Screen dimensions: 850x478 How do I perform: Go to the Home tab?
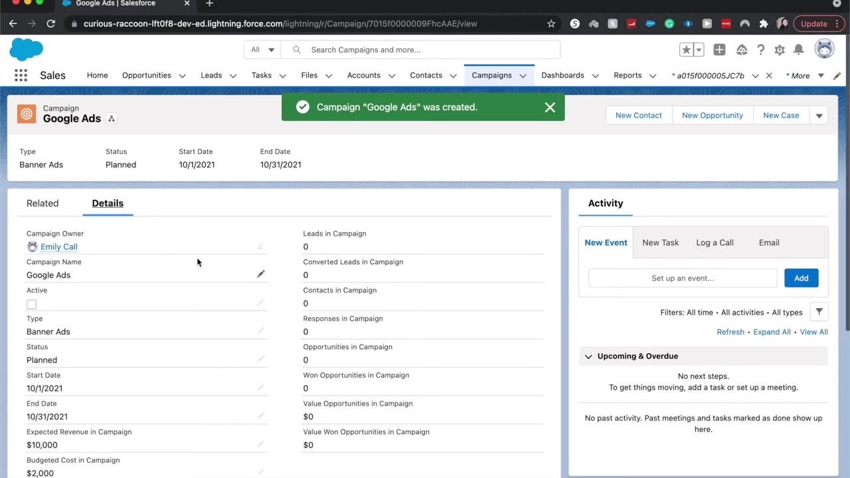click(97, 76)
